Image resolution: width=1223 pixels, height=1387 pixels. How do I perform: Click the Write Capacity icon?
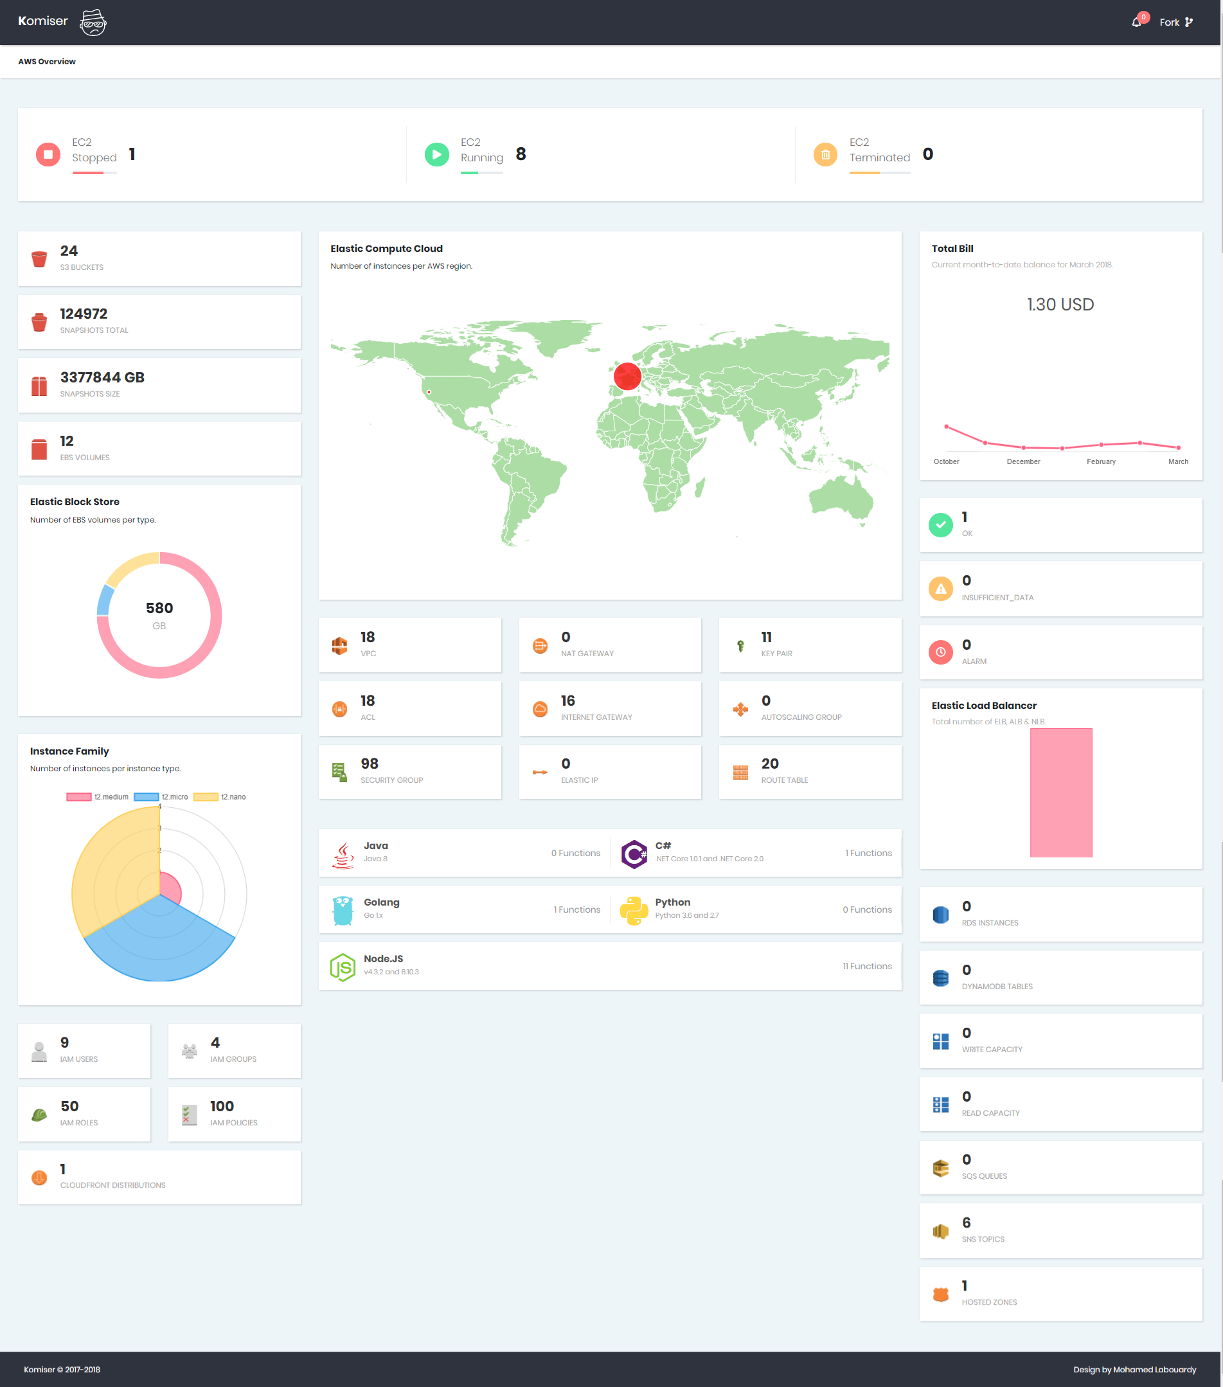point(941,1042)
